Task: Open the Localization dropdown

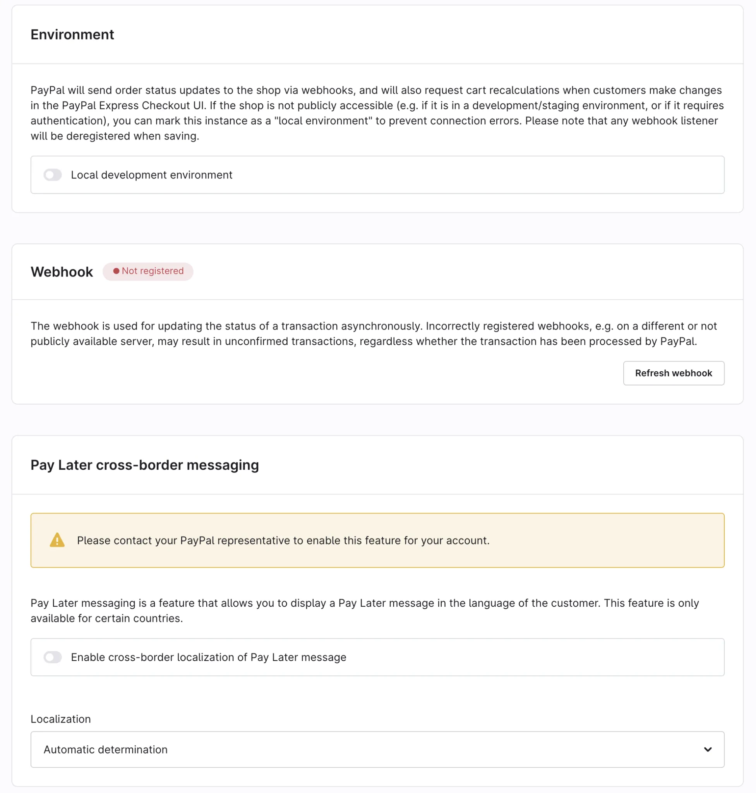Action: [x=377, y=750]
